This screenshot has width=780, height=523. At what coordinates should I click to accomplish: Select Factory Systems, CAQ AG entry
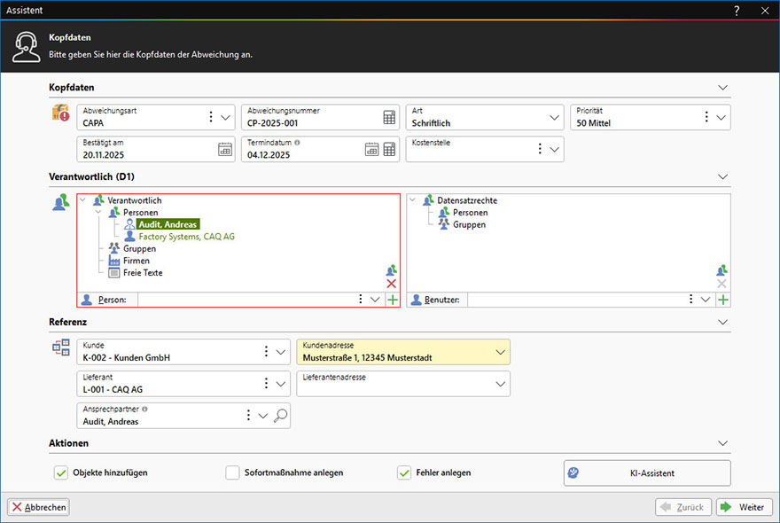(x=185, y=237)
